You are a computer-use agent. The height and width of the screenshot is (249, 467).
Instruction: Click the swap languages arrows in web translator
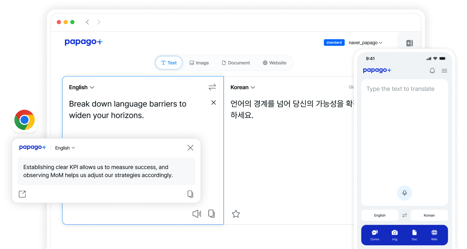[x=212, y=87]
